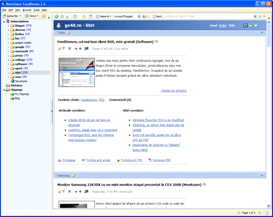
Task: Click the flag icon under the FeedDemon article
Action: coord(64,49)
